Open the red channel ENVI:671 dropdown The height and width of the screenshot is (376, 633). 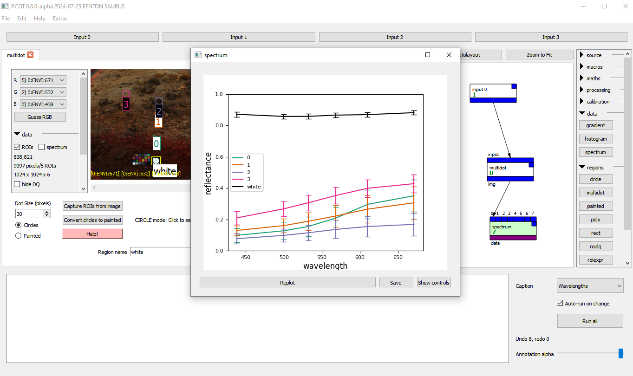click(43, 80)
